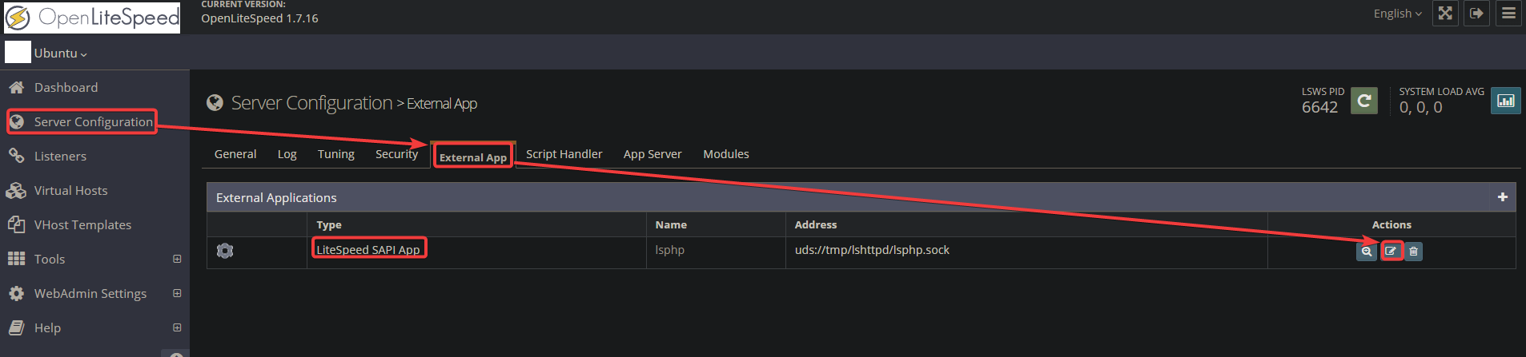Click the uds://tmp/lshttpd/lsphp.sock address
The width and height of the screenshot is (1526, 357).
click(x=872, y=249)
